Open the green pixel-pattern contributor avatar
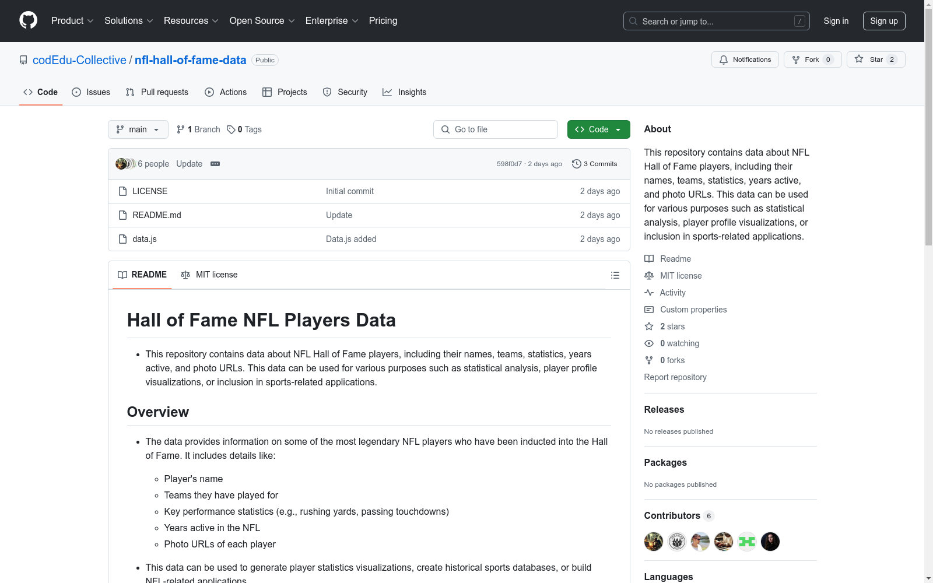933x583 pixels. pyautogui.click(x=747, y=542)
